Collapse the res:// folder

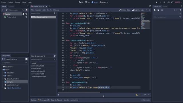click(x=2, y=70)
